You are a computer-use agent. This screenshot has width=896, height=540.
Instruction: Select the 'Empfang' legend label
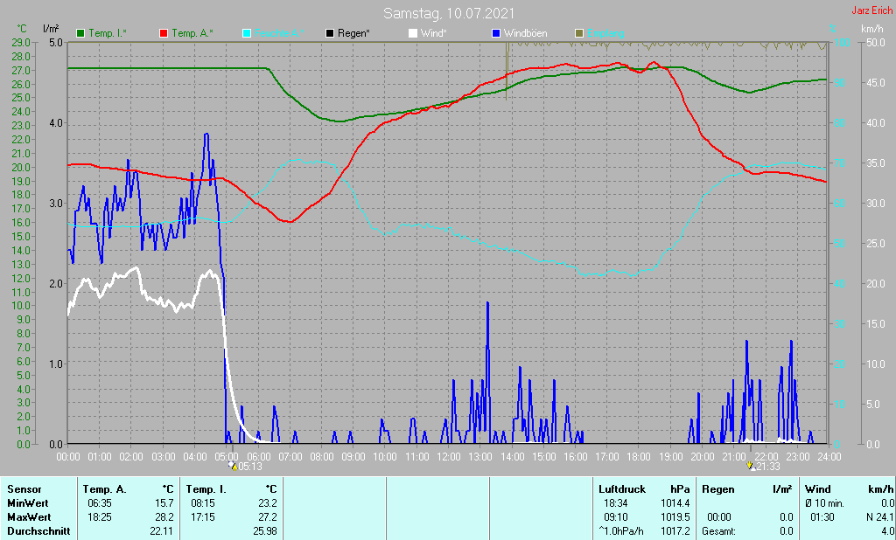coord(605,34)
